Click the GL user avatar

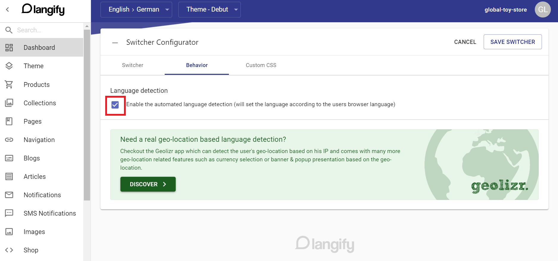click(543, 9)
